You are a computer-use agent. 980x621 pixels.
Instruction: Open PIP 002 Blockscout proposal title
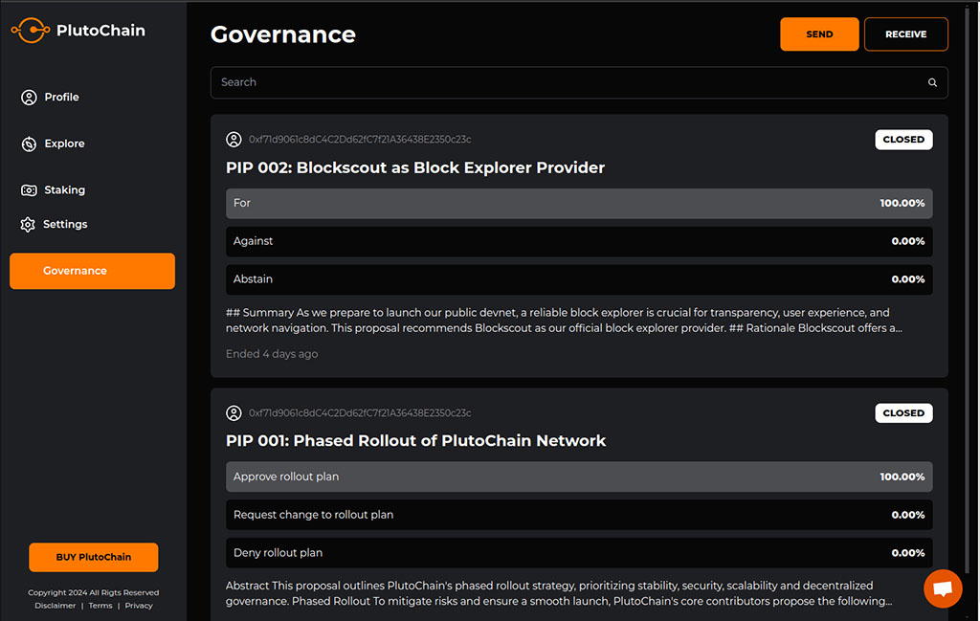(x=415, y=168)
